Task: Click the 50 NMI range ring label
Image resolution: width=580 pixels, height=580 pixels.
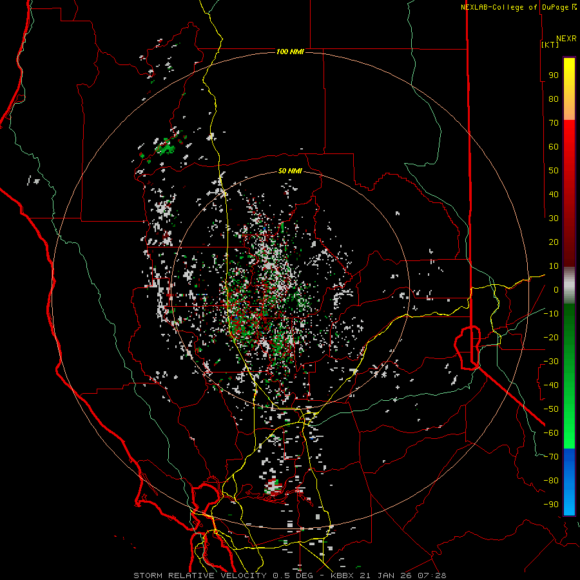Action: pos(290,171)
